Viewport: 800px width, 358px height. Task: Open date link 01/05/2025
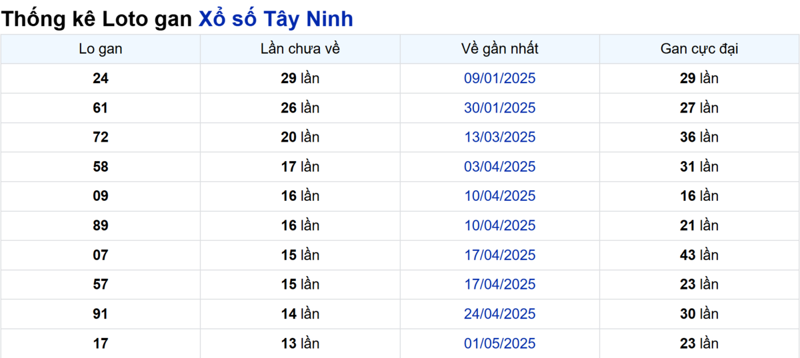click(500, 343)
